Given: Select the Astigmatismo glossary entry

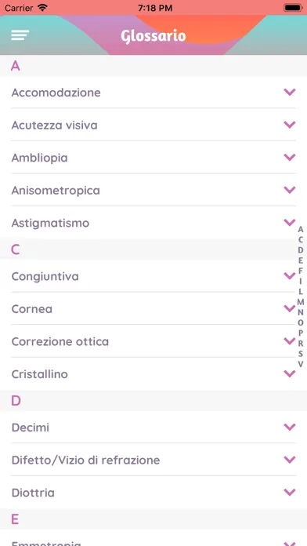Looking at the screenshot, I should point(153,223).
